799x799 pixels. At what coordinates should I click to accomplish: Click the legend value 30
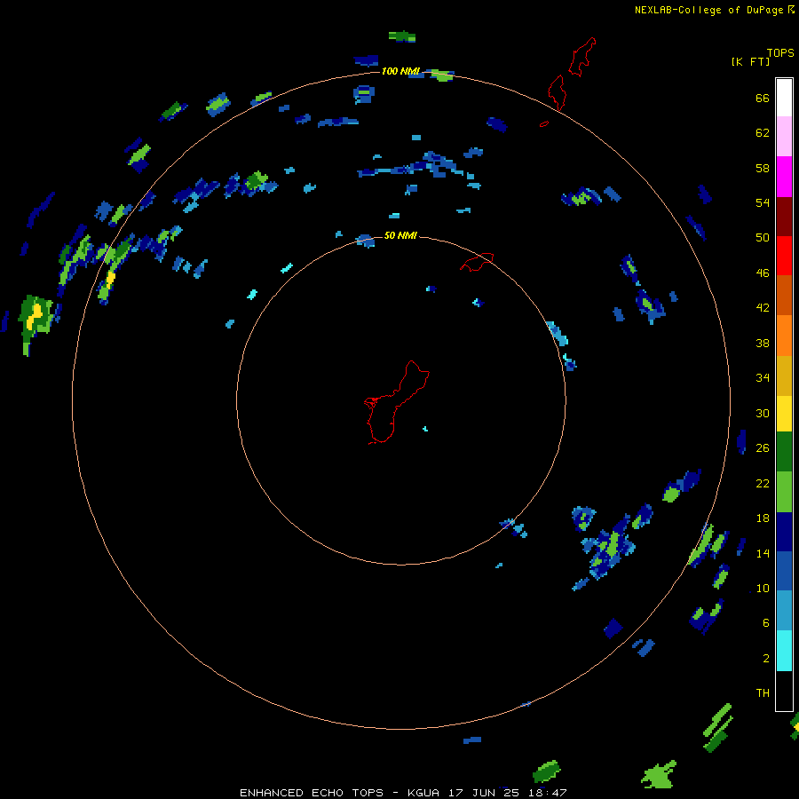763,413
